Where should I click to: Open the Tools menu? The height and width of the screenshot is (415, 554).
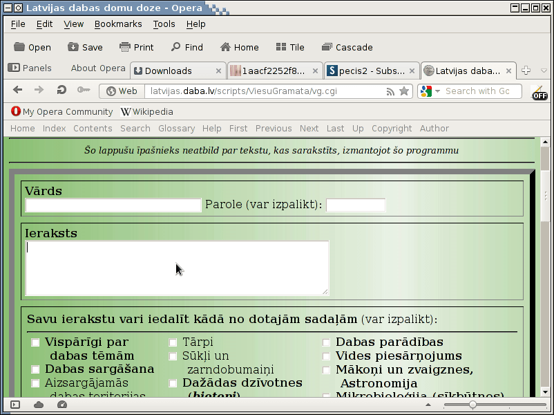point(164,24)
